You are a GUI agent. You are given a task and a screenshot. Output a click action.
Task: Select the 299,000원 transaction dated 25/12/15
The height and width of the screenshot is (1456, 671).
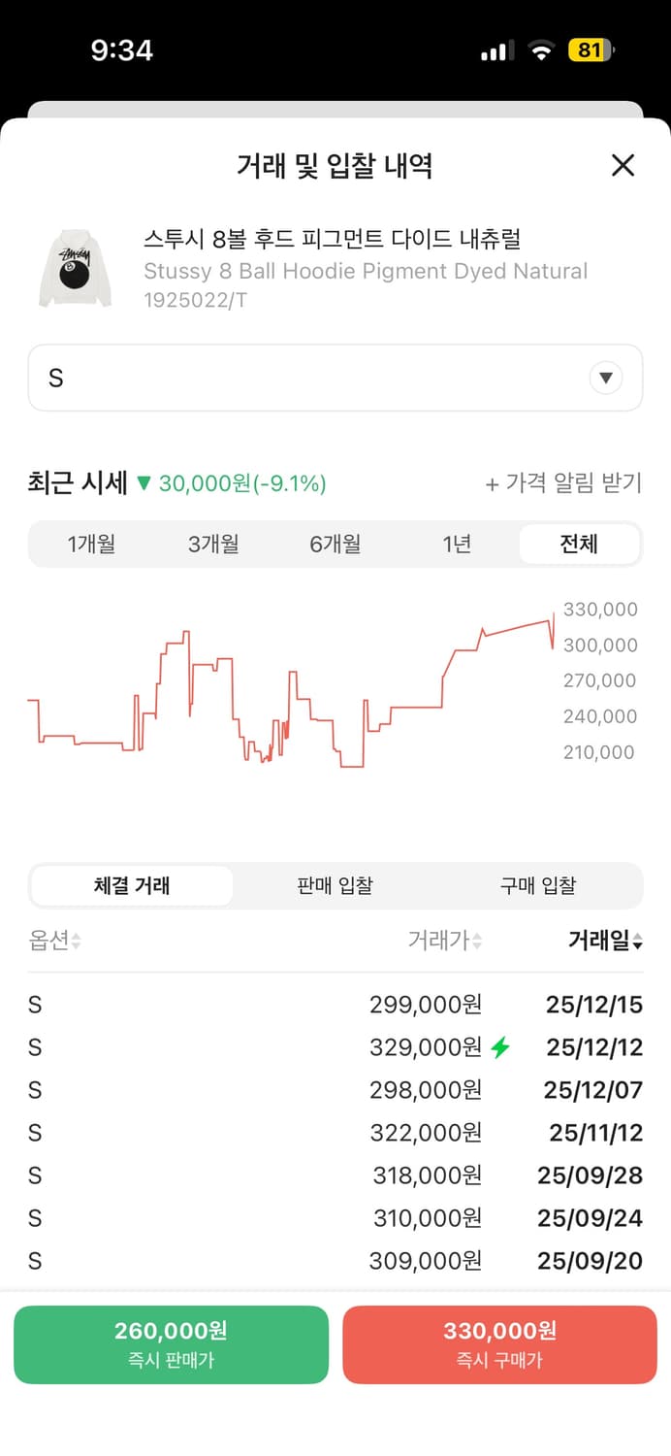point(335,1005)
